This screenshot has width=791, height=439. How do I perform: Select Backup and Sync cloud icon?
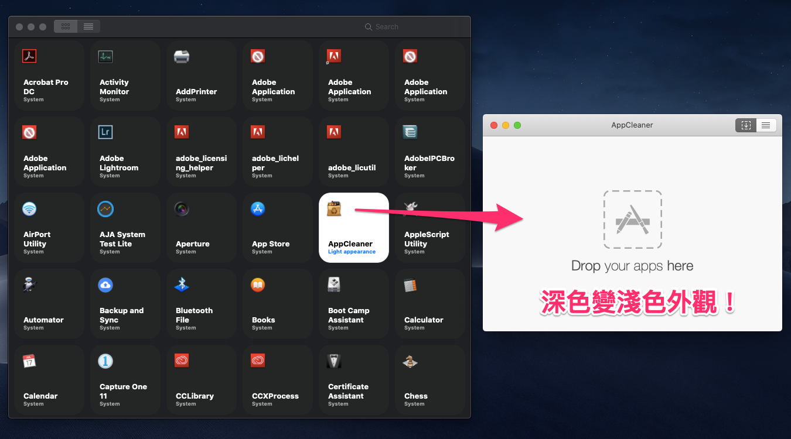105,284
